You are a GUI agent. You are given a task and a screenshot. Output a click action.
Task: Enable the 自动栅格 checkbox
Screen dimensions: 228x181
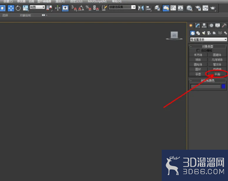click(x=198, y=51)
